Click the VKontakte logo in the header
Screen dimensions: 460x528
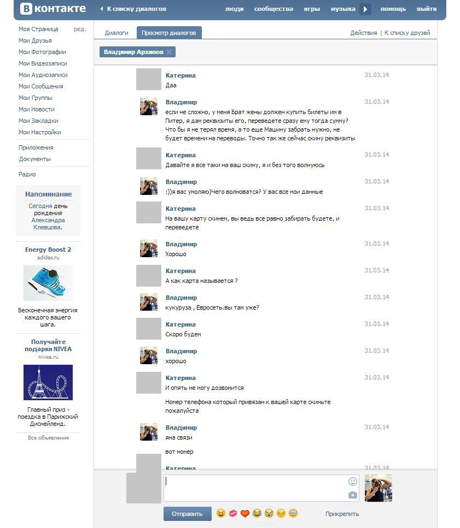53,9
